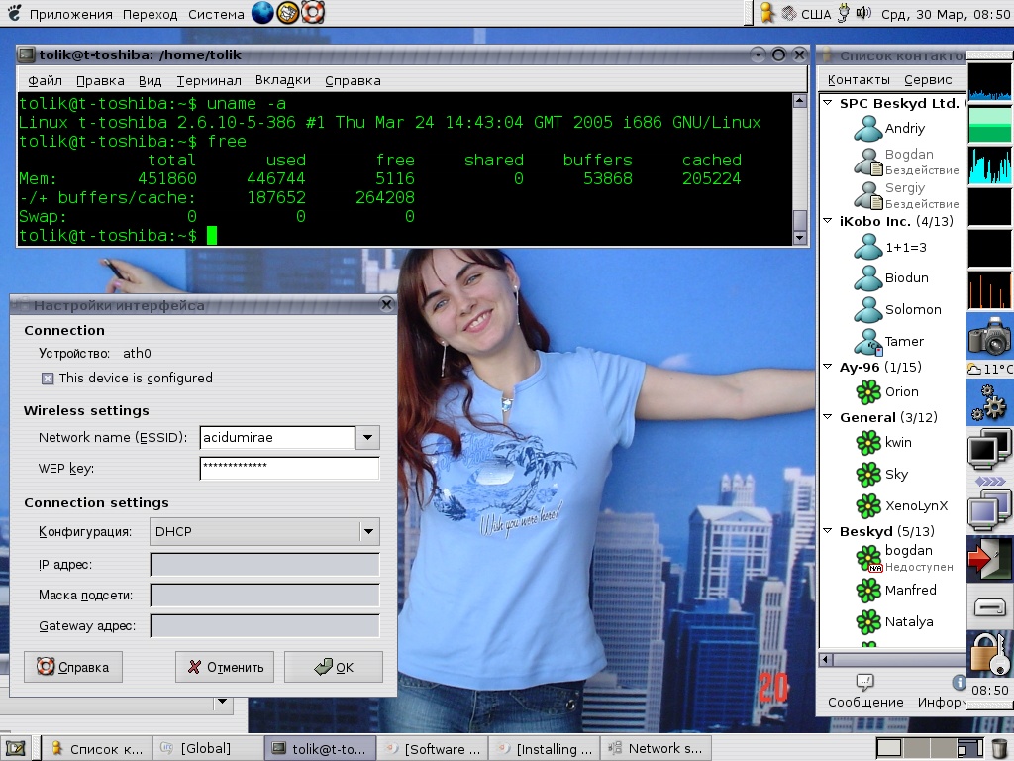The image size is (1014, 761).
Task: Open the mail client icon in top panel
Action: [288, 12]
